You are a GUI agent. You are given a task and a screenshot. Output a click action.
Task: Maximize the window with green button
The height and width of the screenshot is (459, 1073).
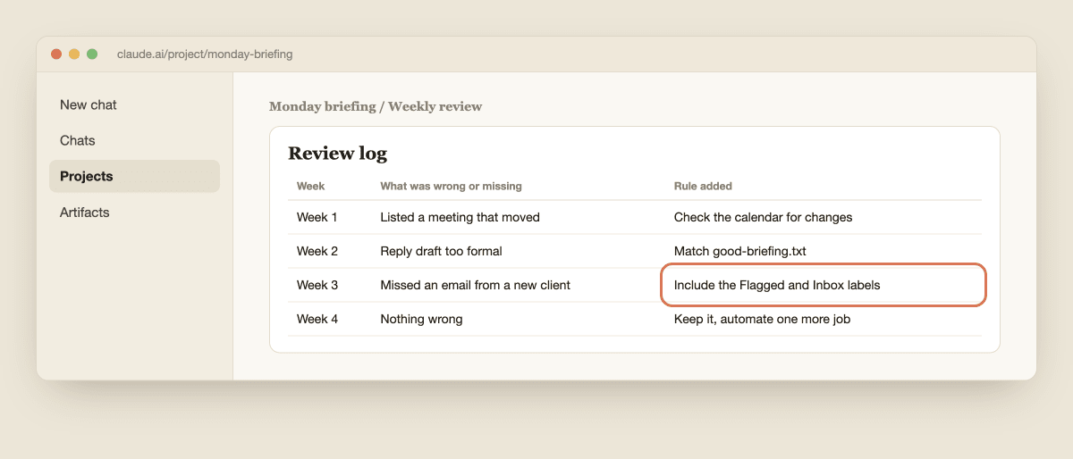point(92,54)
